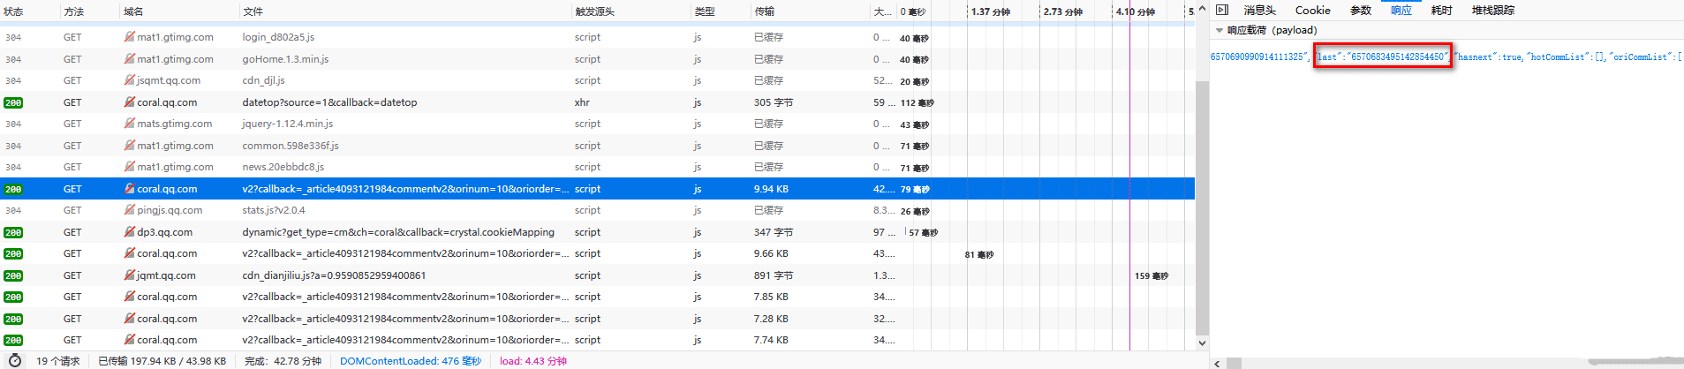Click the 159 毫秒 waterfall timing marker
This screenshot has height=369, width=1684.
click(x=1152, y=276)
